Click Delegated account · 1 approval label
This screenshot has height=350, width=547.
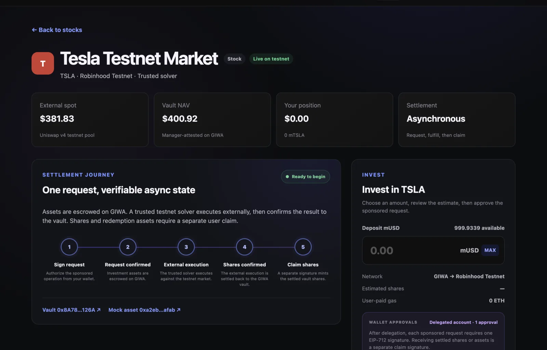point(464,322)
